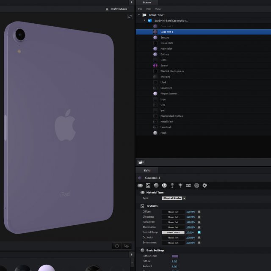Click the crosshair reset view icon below the viewport
The width and height of the screenshot is (271, 271).
(x=117, y=246)
